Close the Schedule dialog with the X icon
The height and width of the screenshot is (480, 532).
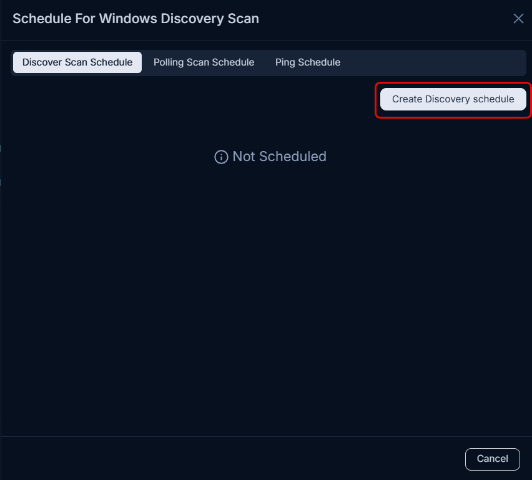pyautogui.click(x=518, y=19)
